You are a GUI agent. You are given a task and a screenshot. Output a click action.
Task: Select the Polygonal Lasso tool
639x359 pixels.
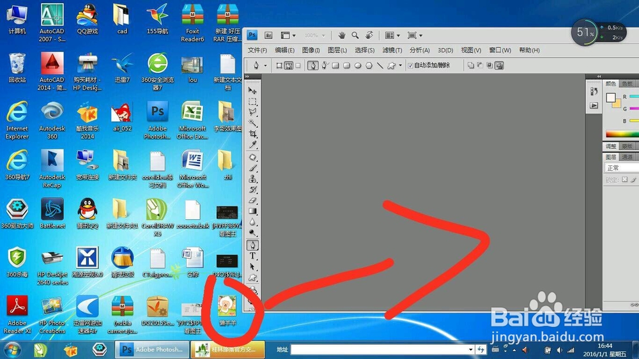pyautogui.click(x=252, y=112)
